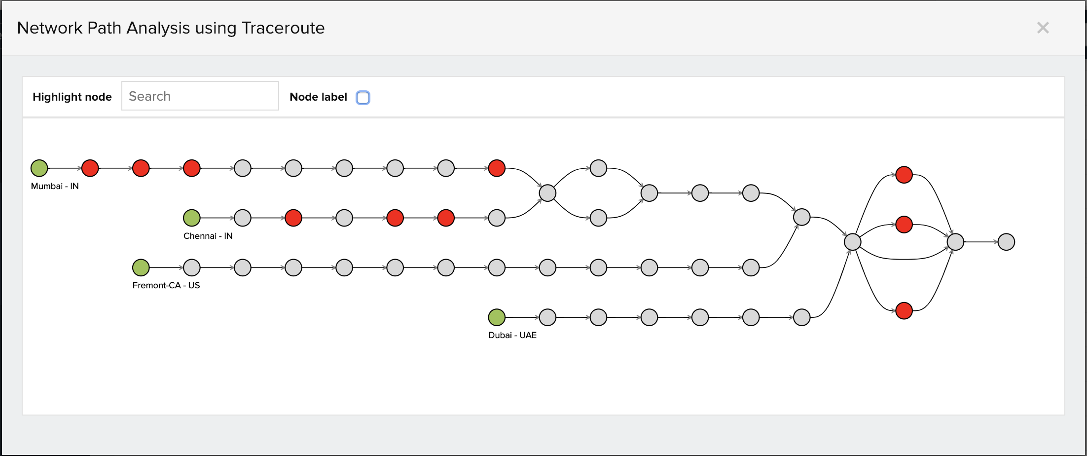Select the topmost red node on the right

(x=904, y=175)
